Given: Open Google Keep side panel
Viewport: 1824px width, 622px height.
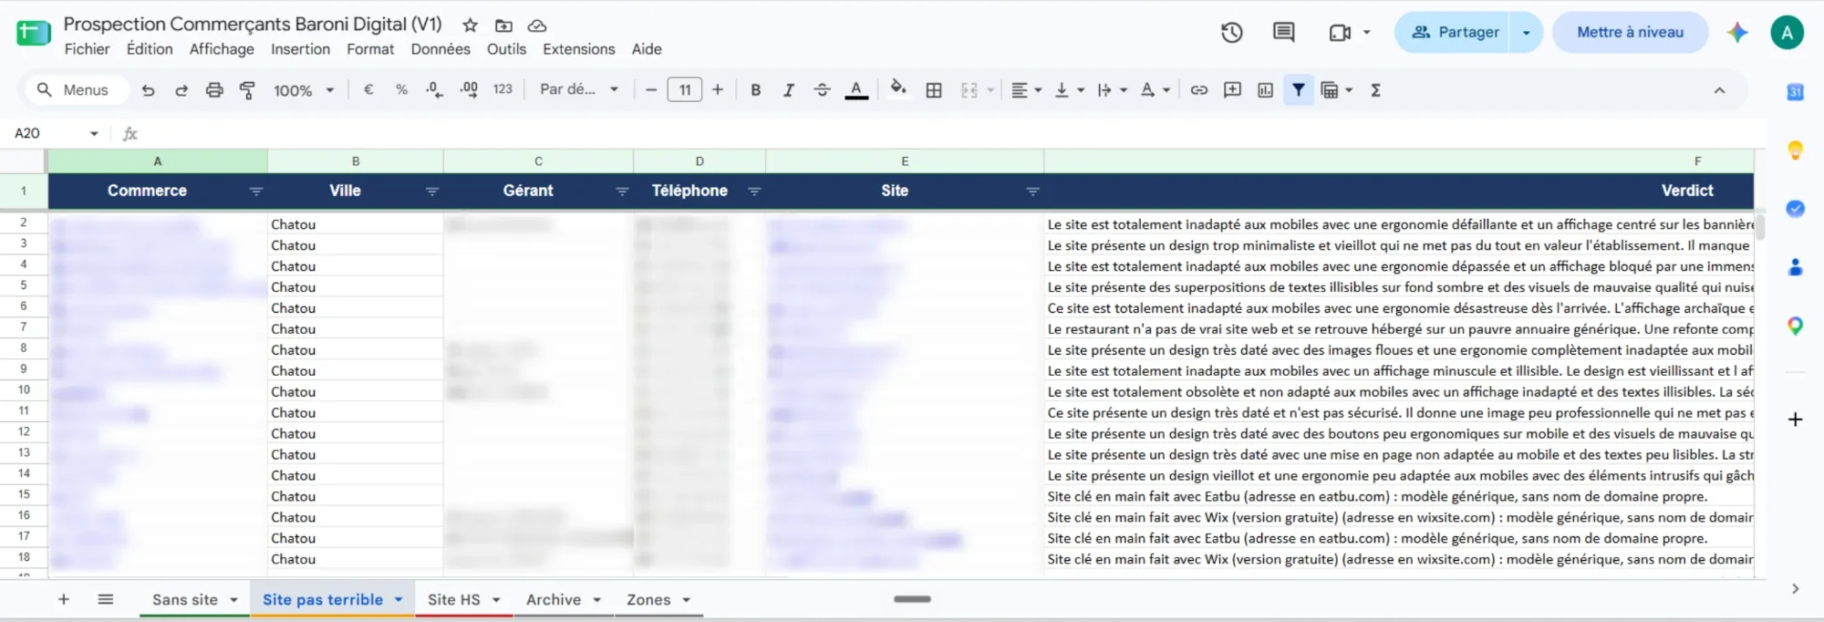Looking at the screenshot, I should 1795,150.
